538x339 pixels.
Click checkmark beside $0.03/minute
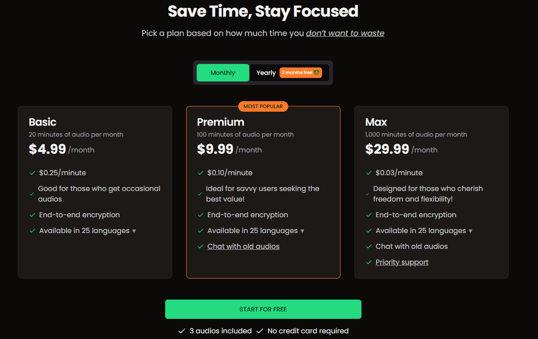click(369, 173)
